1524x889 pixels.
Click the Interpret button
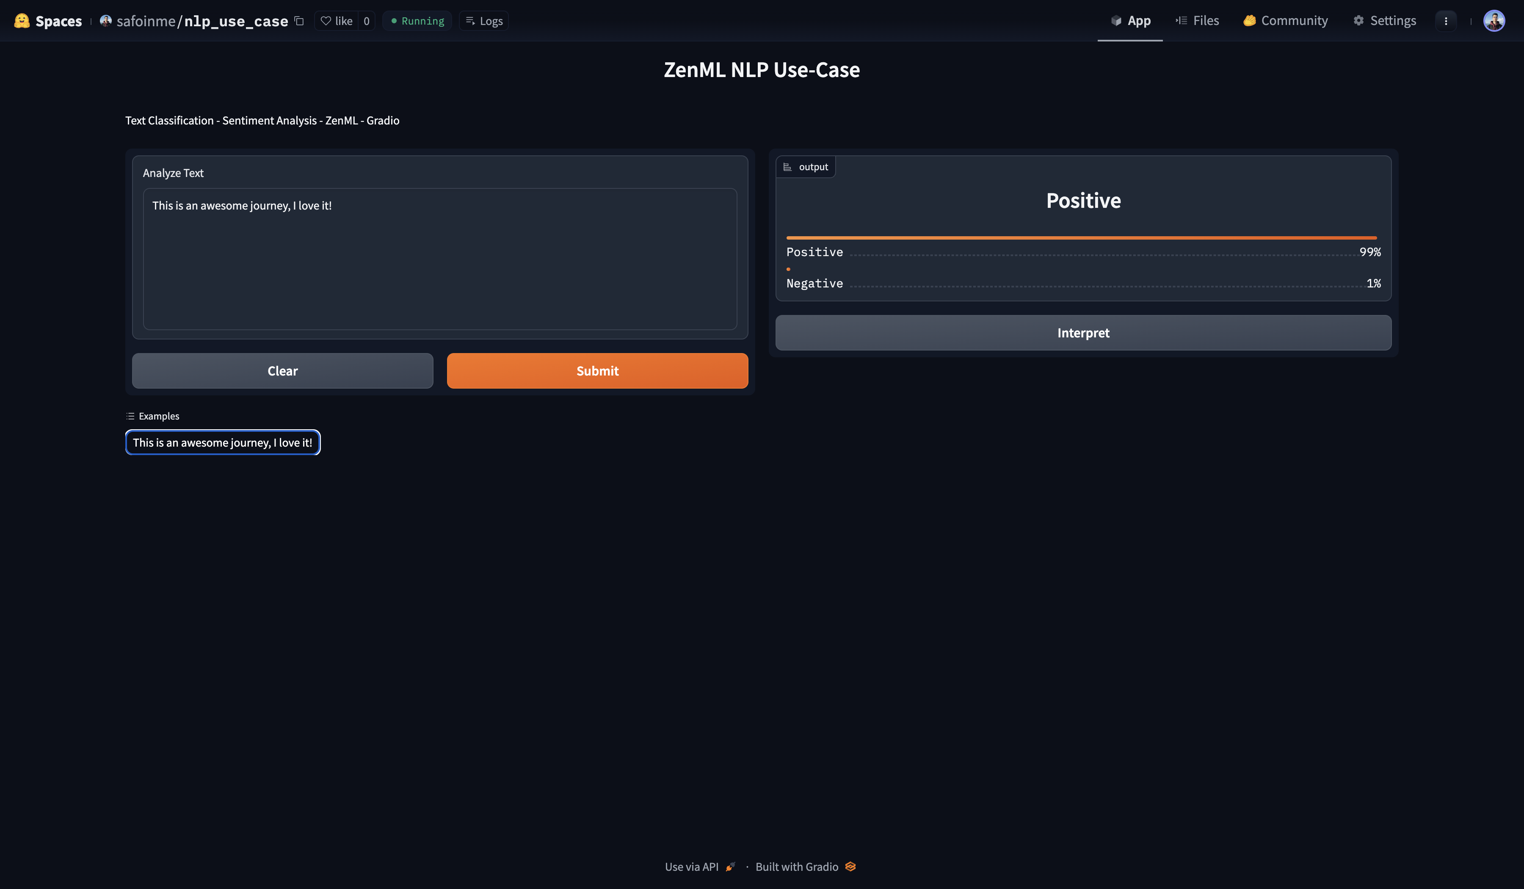1083,333
